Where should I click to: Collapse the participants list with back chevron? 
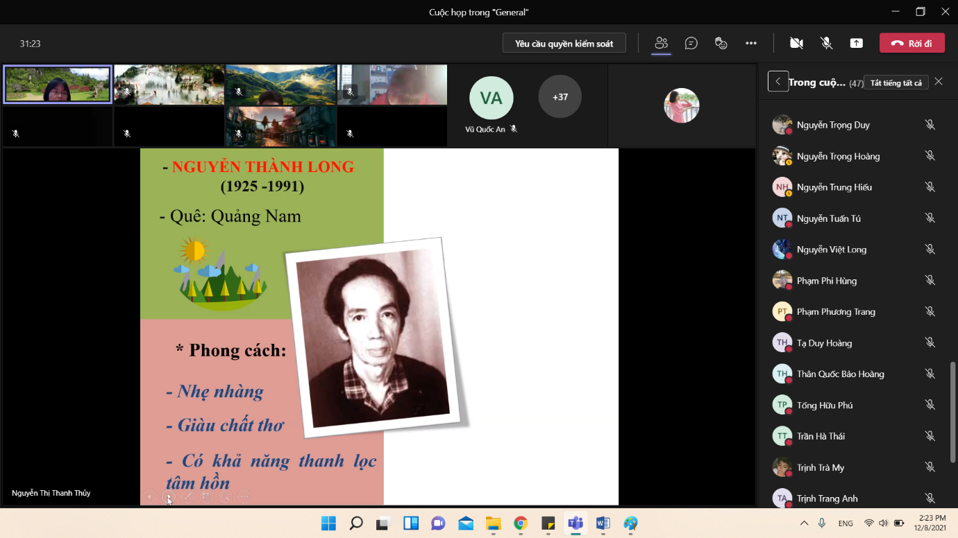click(778, 82)
